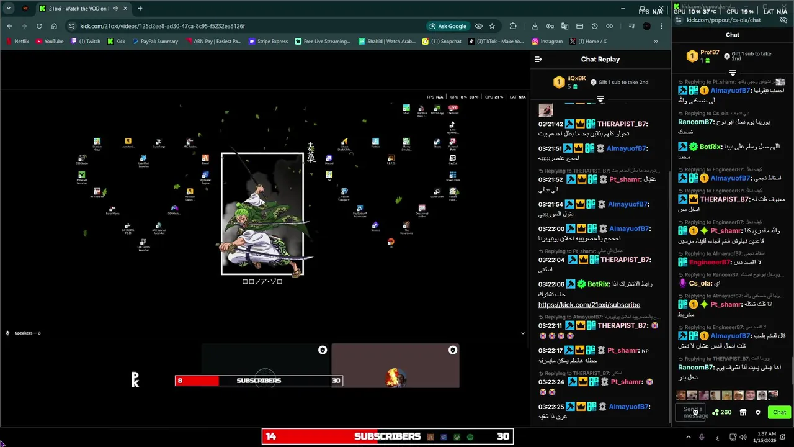Select the first emote in the quick emote row
794x447 pixels.
tap(681, 395)
